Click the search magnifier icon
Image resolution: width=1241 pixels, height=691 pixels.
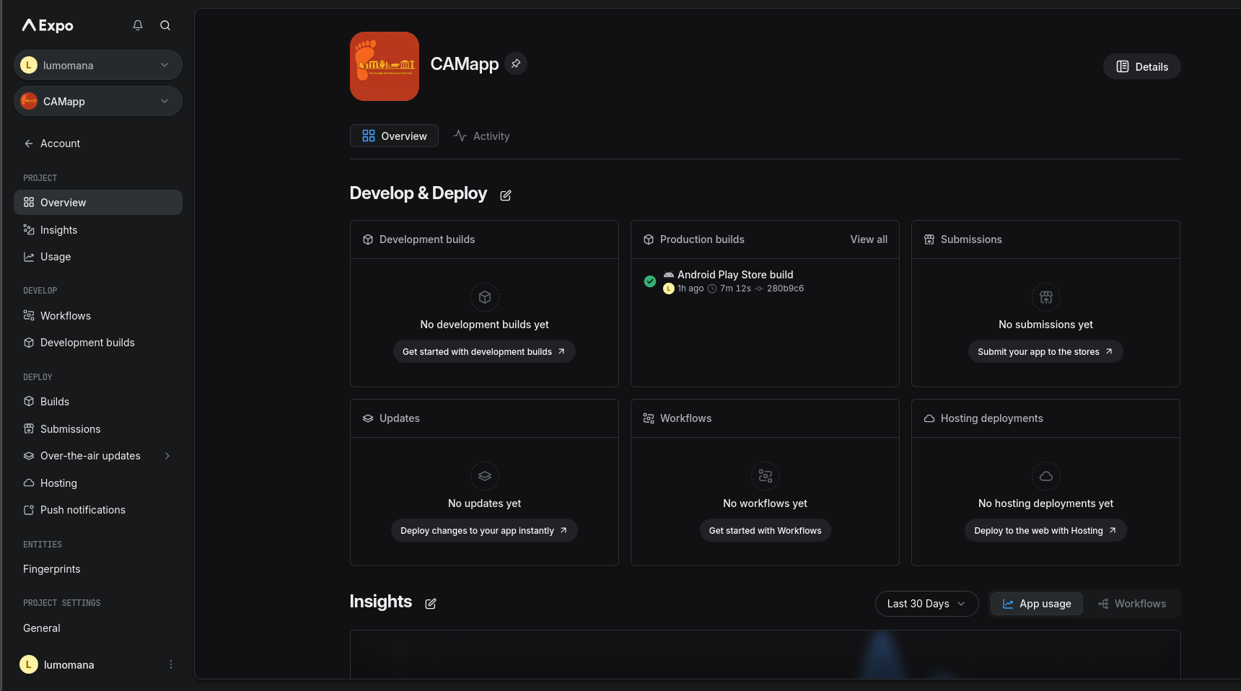(x=165, y=25)
